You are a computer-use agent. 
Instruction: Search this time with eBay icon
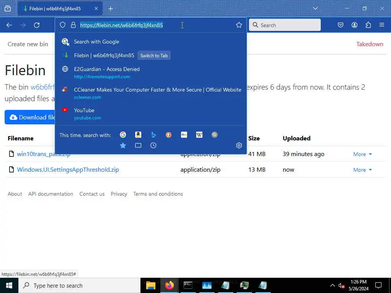pyautogui.click(x=184, y=135)
